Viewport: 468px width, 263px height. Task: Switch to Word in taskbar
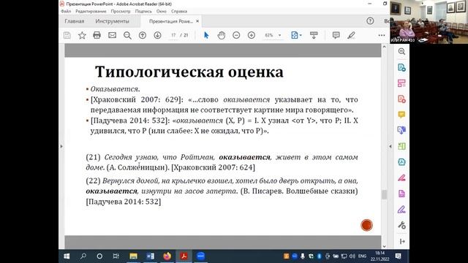click(150, 256)
